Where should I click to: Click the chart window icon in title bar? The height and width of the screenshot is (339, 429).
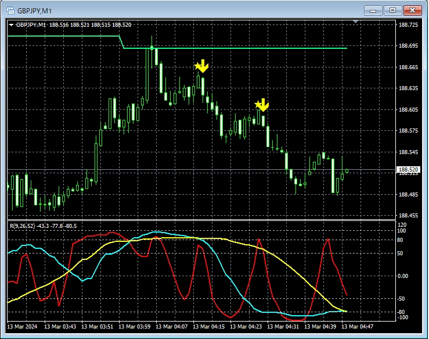10,10
